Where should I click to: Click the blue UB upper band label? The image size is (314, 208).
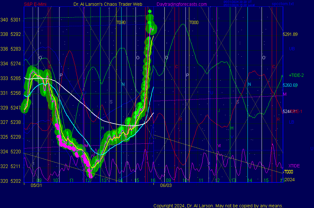(x=291, y=49)
